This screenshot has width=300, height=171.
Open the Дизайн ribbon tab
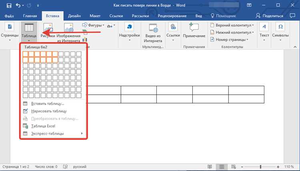coord(74,16)
